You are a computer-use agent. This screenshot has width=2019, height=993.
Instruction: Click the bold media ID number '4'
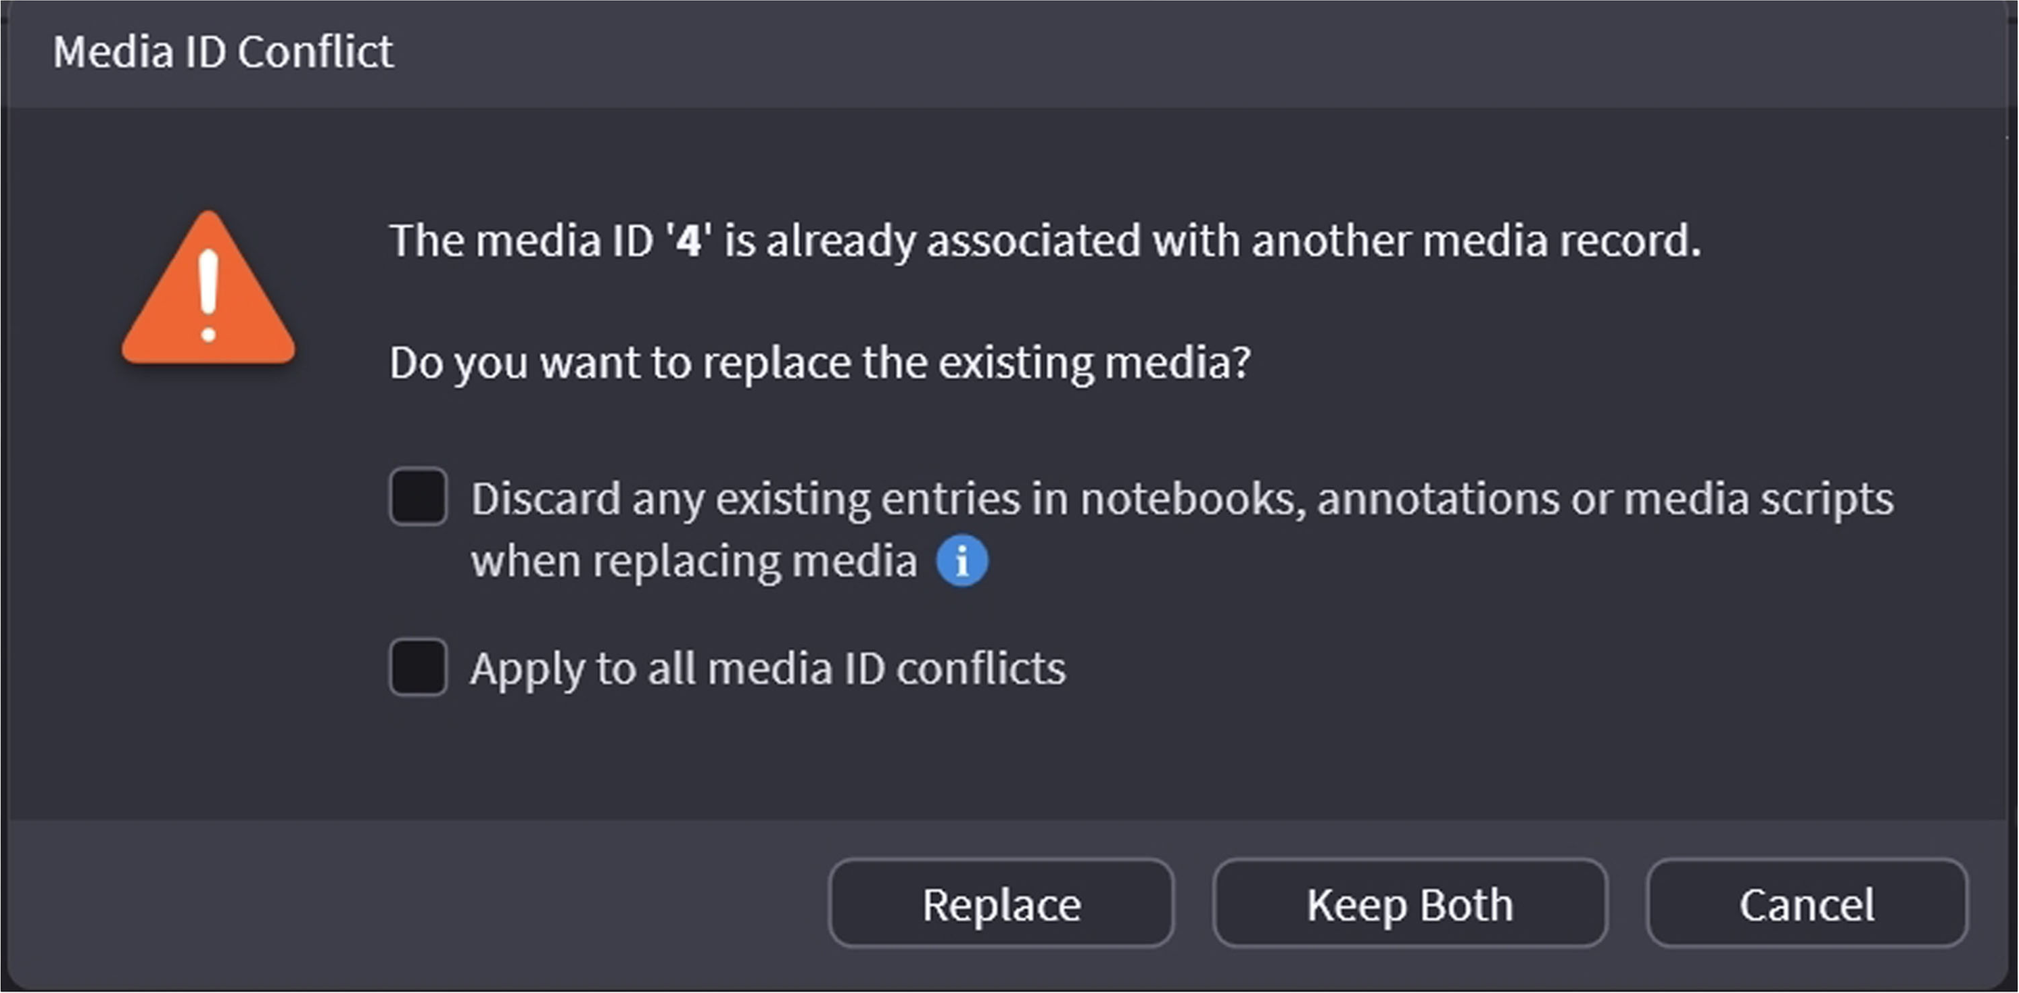(688, 241)
